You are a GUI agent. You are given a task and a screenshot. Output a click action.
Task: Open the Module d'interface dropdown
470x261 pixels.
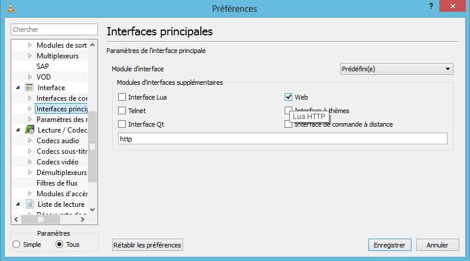pos(396,69)
